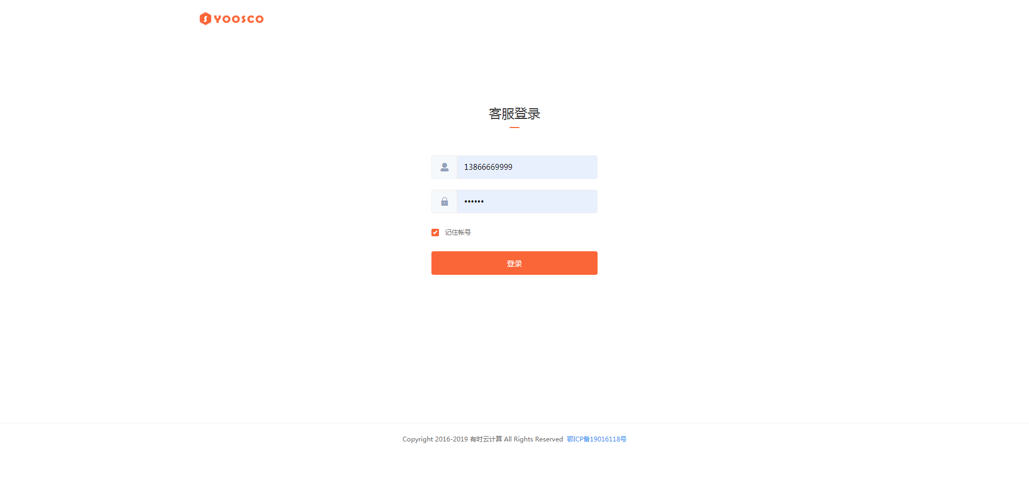
Task: Click the user silhouette icon
Action: 444,167
